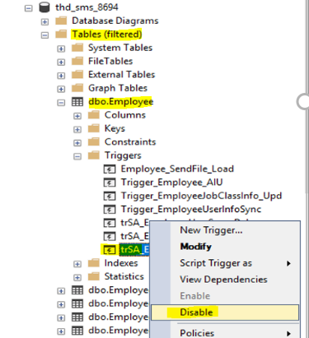The image size is (309, 338).
Task: Select the thd_sms_8694 database label
Action: pos(87,7)
